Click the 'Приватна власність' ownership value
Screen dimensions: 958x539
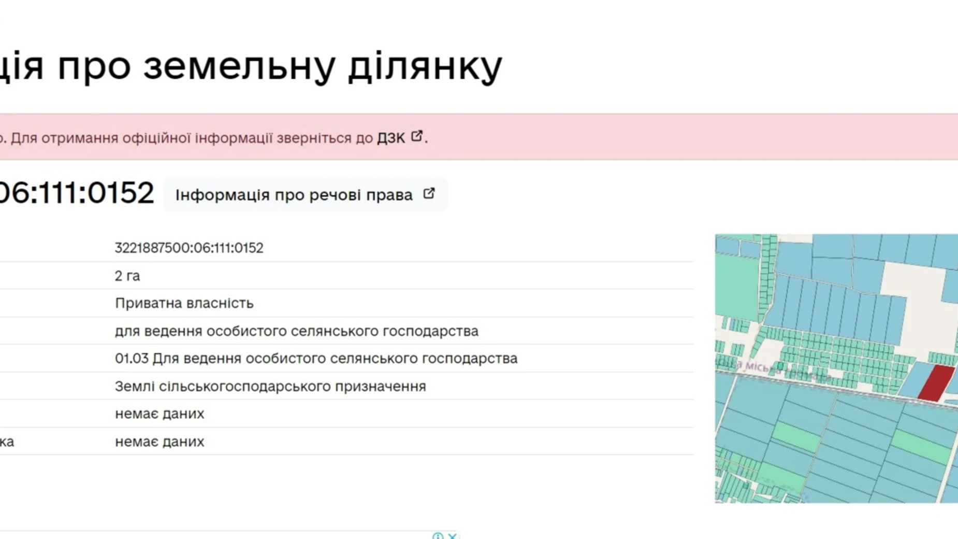184,303
